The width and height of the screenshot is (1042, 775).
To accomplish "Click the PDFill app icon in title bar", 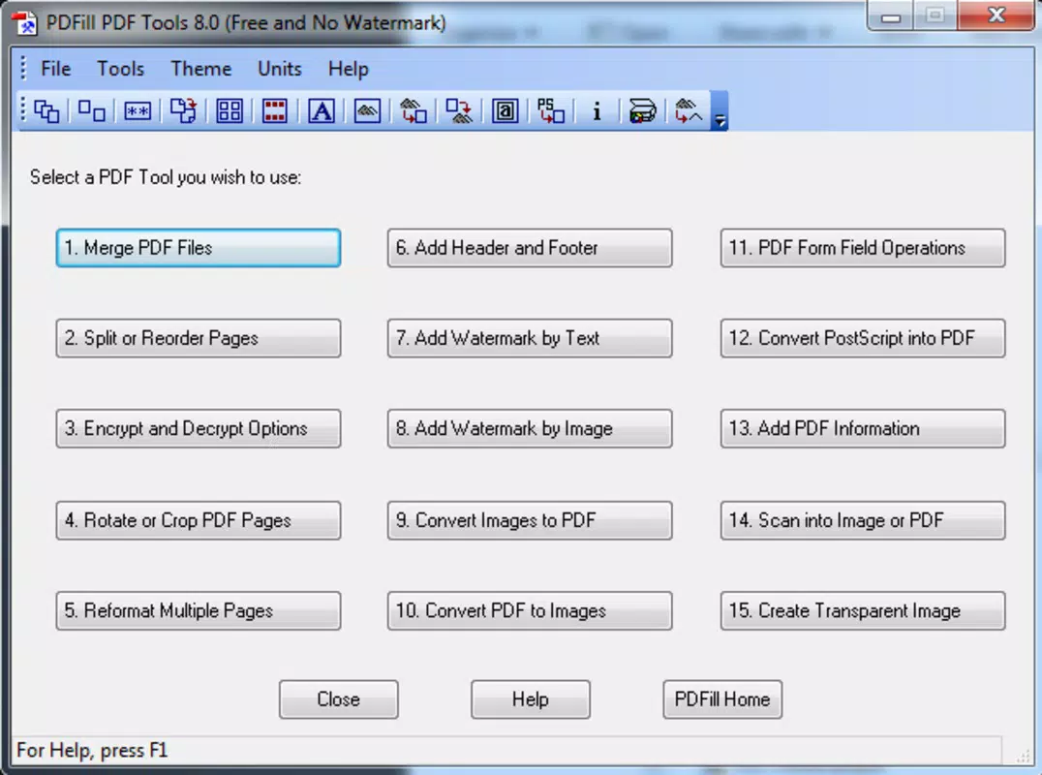I will pyautogui.click(x=24, y=23).
